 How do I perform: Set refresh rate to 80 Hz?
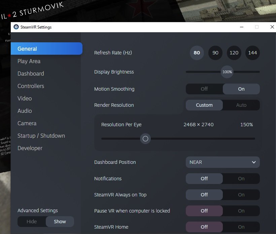[x=197, y=53]
